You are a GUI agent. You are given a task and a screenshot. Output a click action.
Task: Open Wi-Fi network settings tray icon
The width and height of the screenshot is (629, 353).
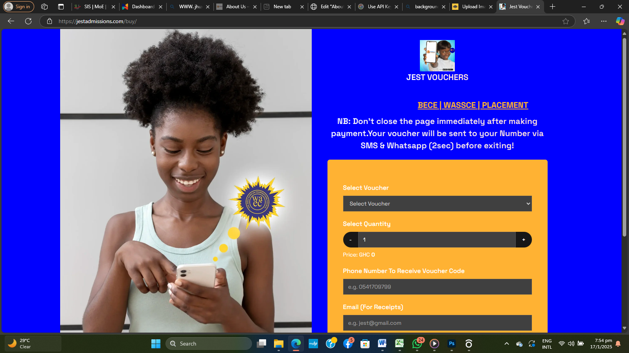[x=562, y=344]
